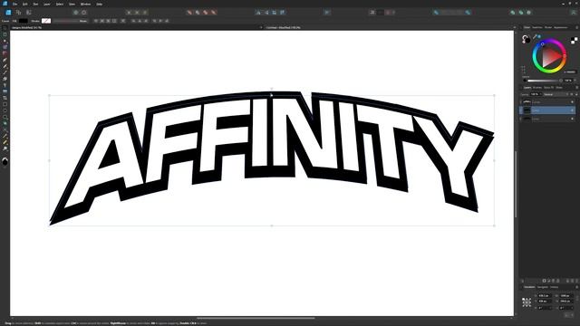The width and height of the screenshot is (580, 326).
Task: Click the X position field in Transform panel
Action: coord(544,296)
